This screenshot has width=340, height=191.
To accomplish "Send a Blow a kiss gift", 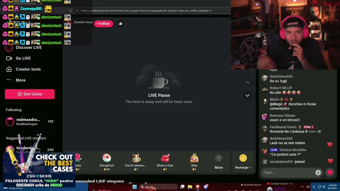I will (x=165, y=162).
